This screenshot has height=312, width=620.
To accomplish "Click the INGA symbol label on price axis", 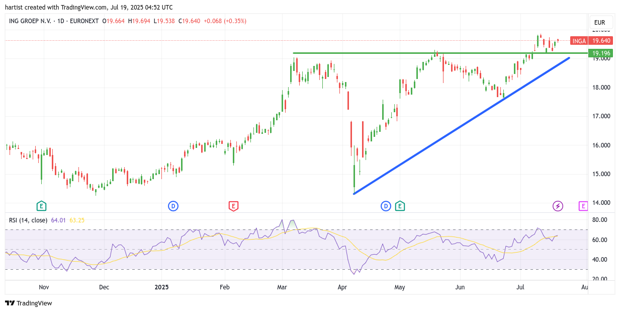I will 579,41.
